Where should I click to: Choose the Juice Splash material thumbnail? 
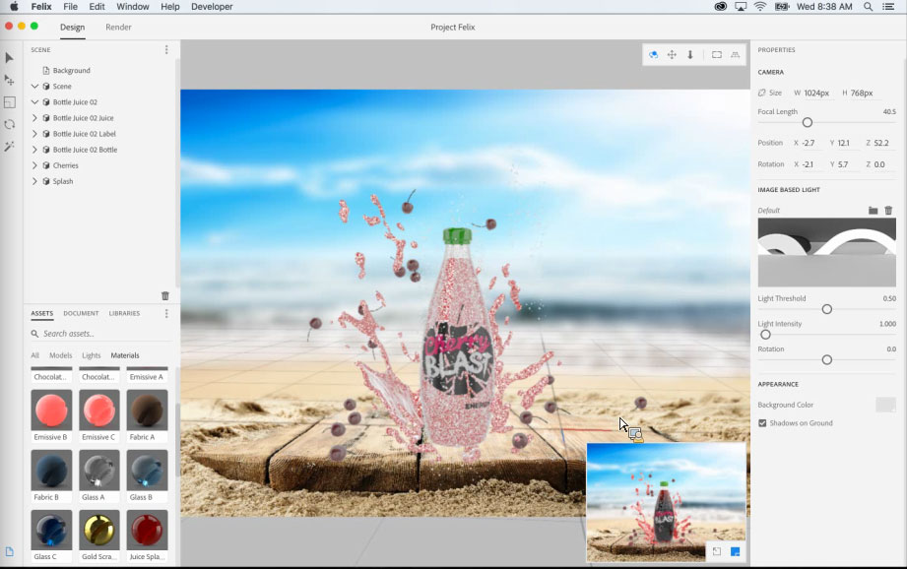147,531
